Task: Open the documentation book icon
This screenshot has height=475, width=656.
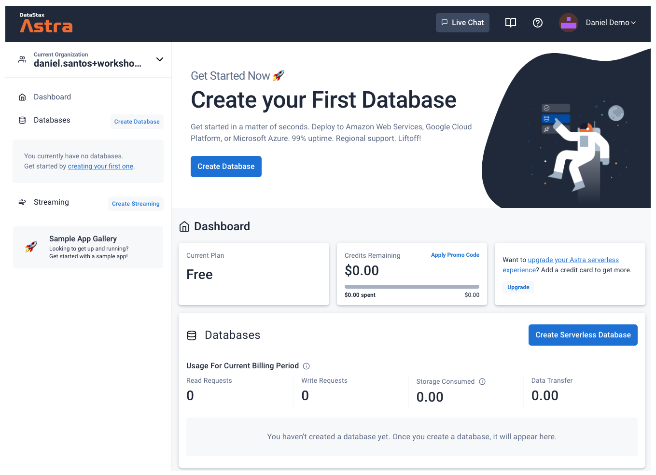Action: coord(510,23)
